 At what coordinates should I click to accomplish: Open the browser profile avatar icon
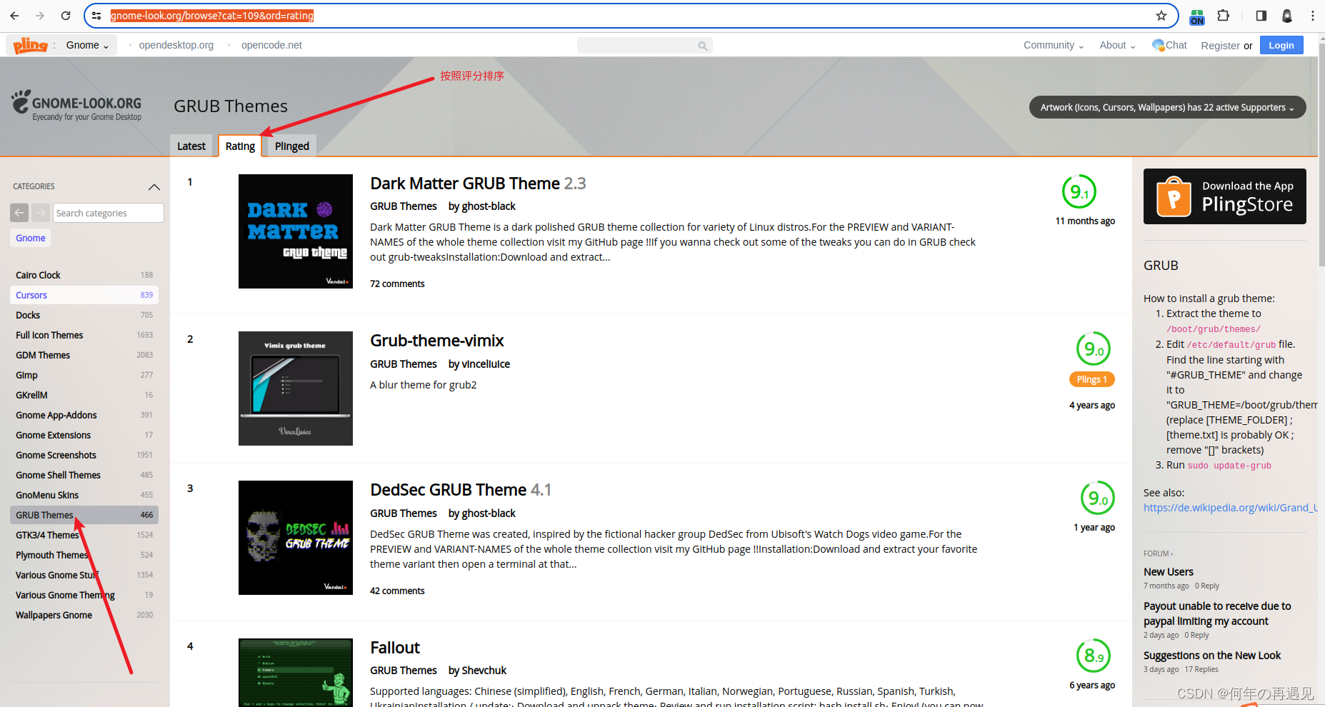1287,16
